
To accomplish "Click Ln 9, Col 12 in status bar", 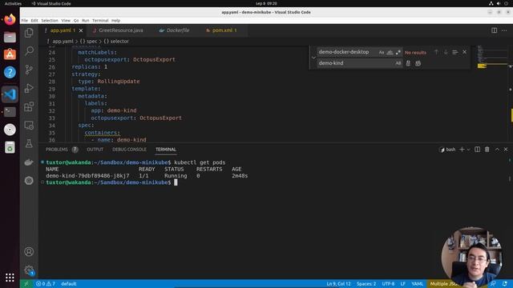I will [338, 284].
